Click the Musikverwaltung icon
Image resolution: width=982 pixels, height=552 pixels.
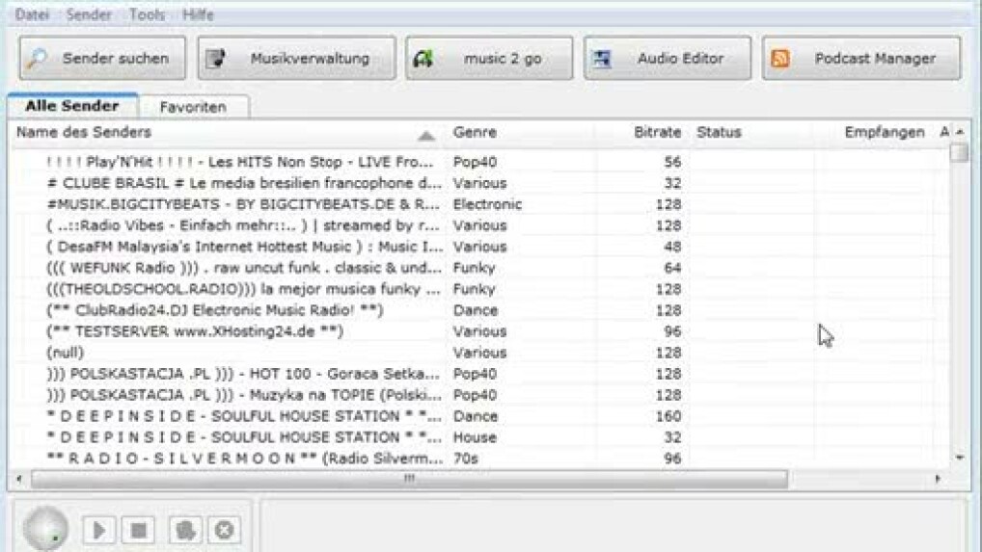[217, 59]
